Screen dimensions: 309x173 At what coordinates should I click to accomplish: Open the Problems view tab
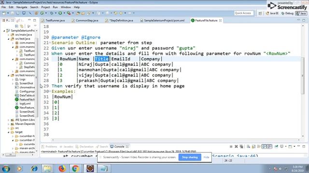coord(49,147)
